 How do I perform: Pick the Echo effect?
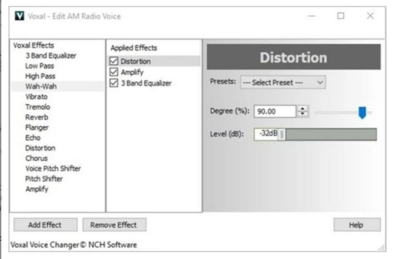(x=33, y=138)
